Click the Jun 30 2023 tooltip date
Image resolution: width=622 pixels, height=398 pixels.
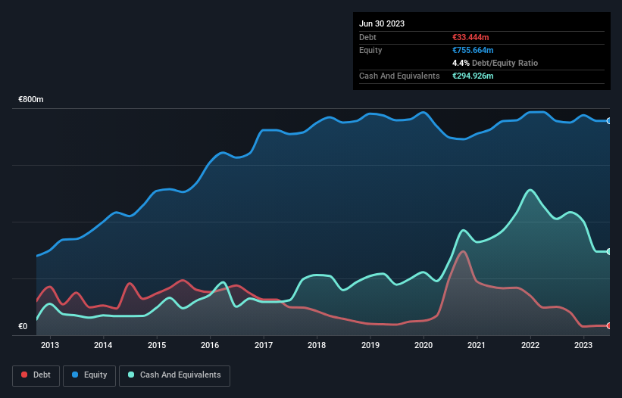coord(382,23)
